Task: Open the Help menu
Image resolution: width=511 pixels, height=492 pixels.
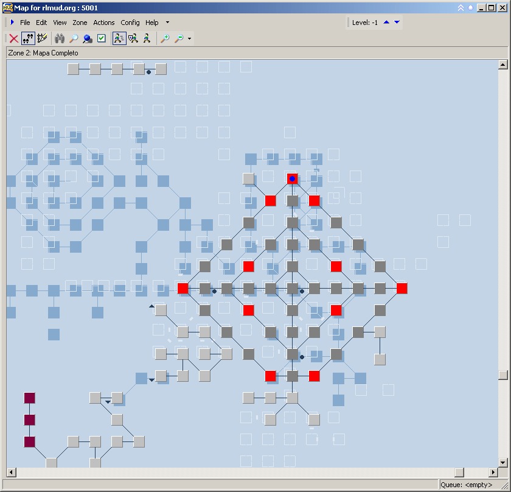Action: [x=152, y=23]
